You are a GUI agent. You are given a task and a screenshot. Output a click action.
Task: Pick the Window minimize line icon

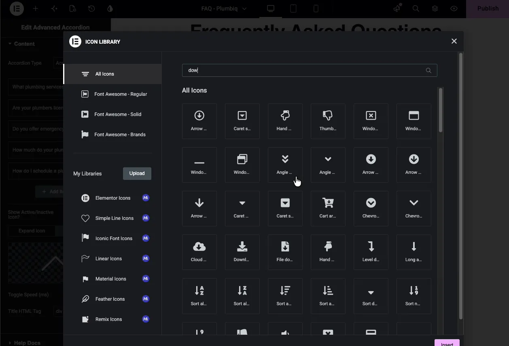click(199, 165)
